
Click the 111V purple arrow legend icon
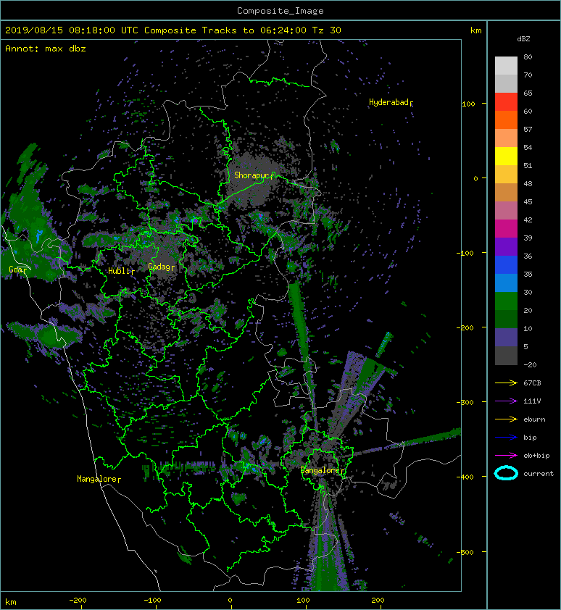(x=506, y=401)
